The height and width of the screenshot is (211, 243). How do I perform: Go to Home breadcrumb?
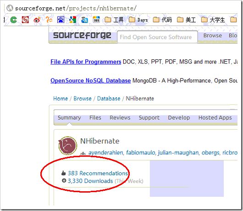(x=61, y=98)
